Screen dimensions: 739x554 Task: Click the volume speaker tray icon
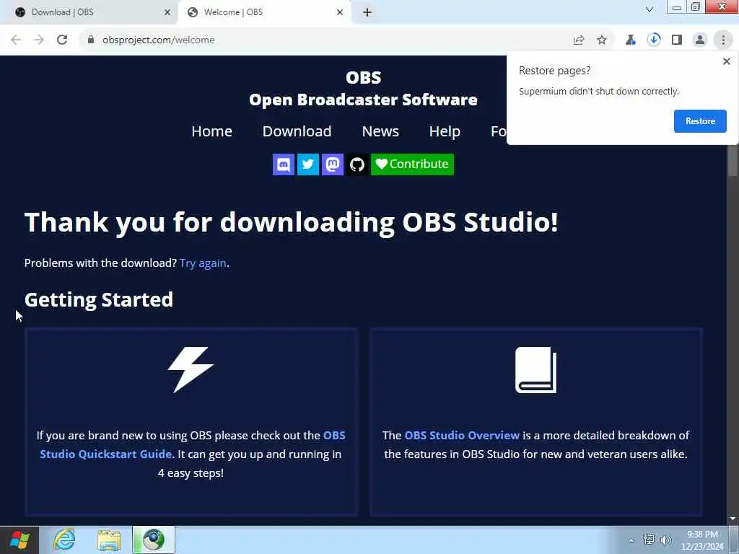click(x=666, y=540)
